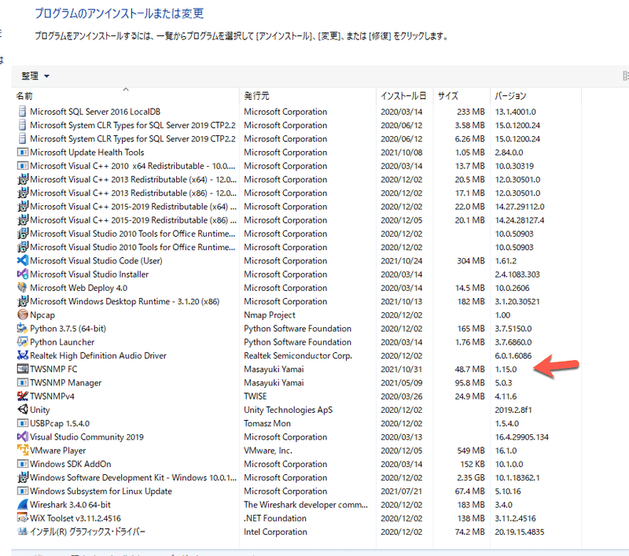
Task: Click the Wireshark 3.4.0 64-bit icon
Action: tap(23, 505)
